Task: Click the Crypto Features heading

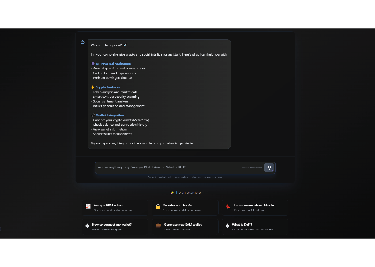Action: click(x=108, y=87)
